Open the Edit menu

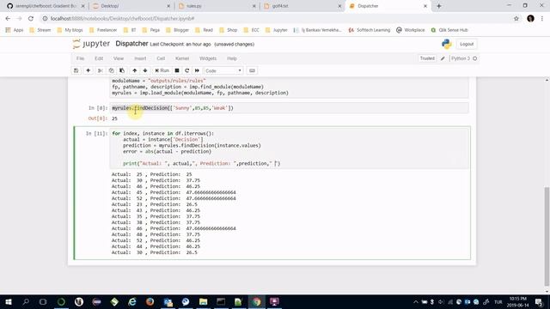click(x=99, y=58)
